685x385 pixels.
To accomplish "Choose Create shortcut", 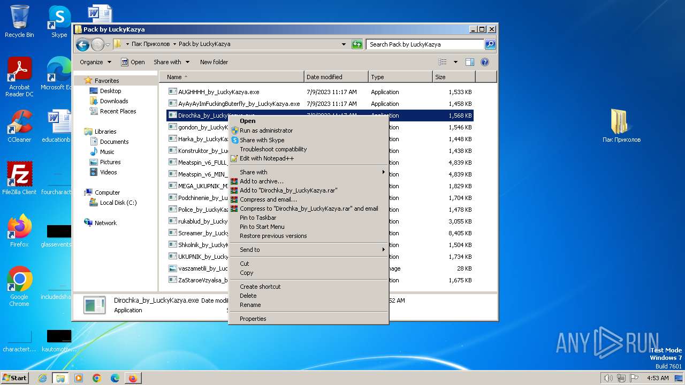I will [308, 287].
